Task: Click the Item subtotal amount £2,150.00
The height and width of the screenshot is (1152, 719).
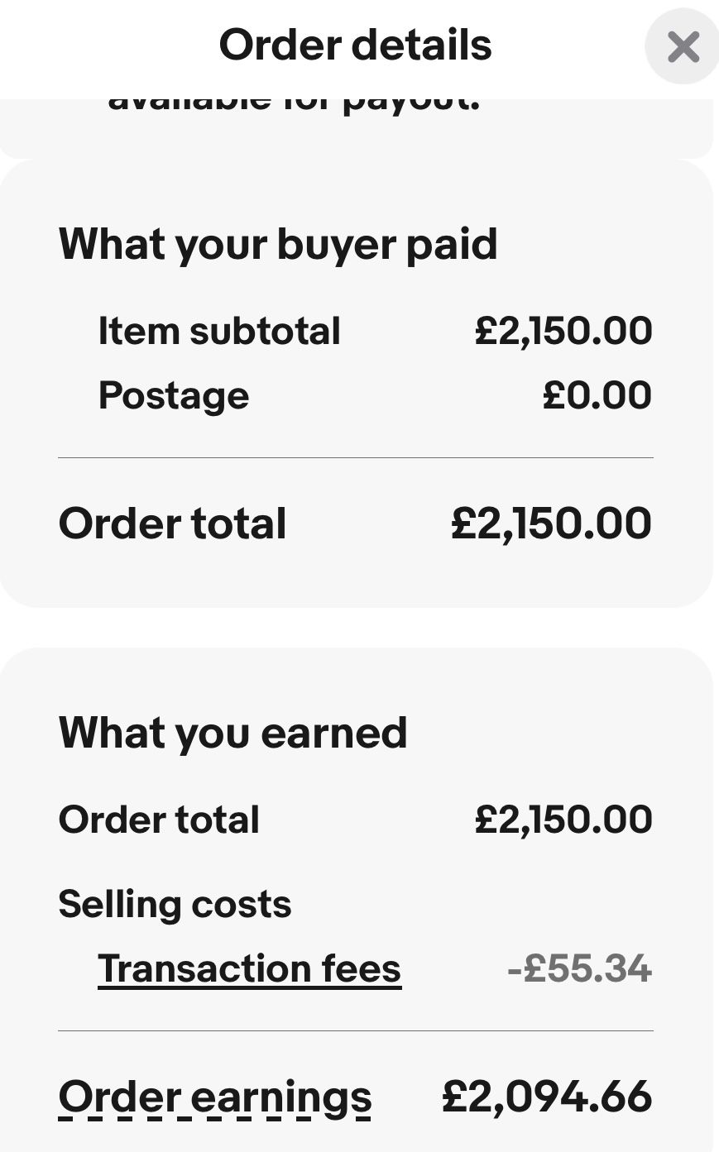Action: pos(563,331)
